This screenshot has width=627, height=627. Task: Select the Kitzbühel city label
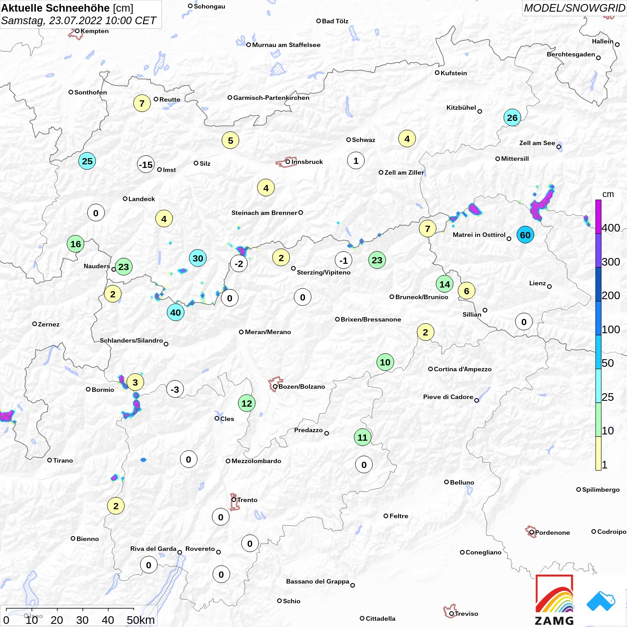point(461,107)
